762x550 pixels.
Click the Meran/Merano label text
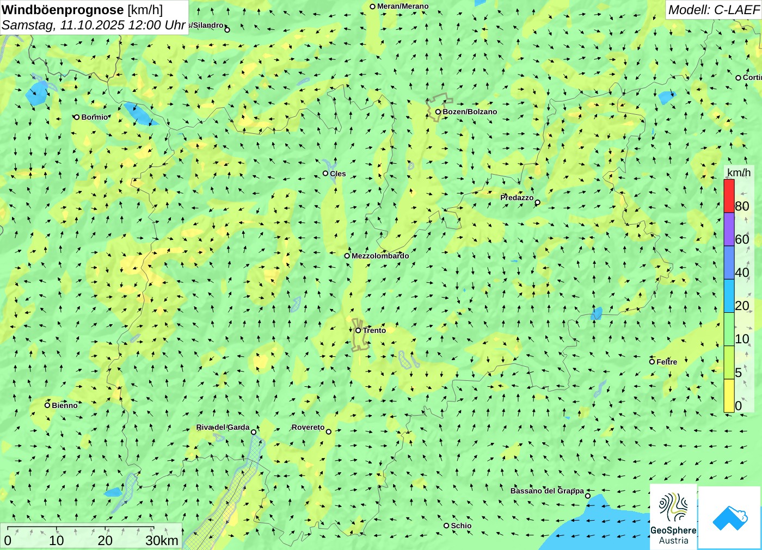click(x=403, y=7)
